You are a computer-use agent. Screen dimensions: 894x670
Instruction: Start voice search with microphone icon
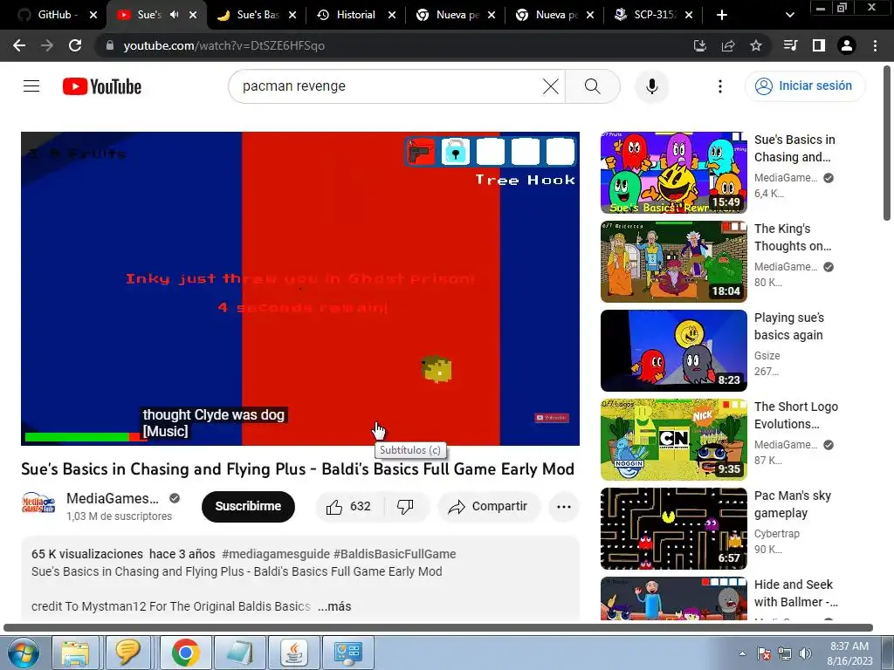[x=651, y=86]
